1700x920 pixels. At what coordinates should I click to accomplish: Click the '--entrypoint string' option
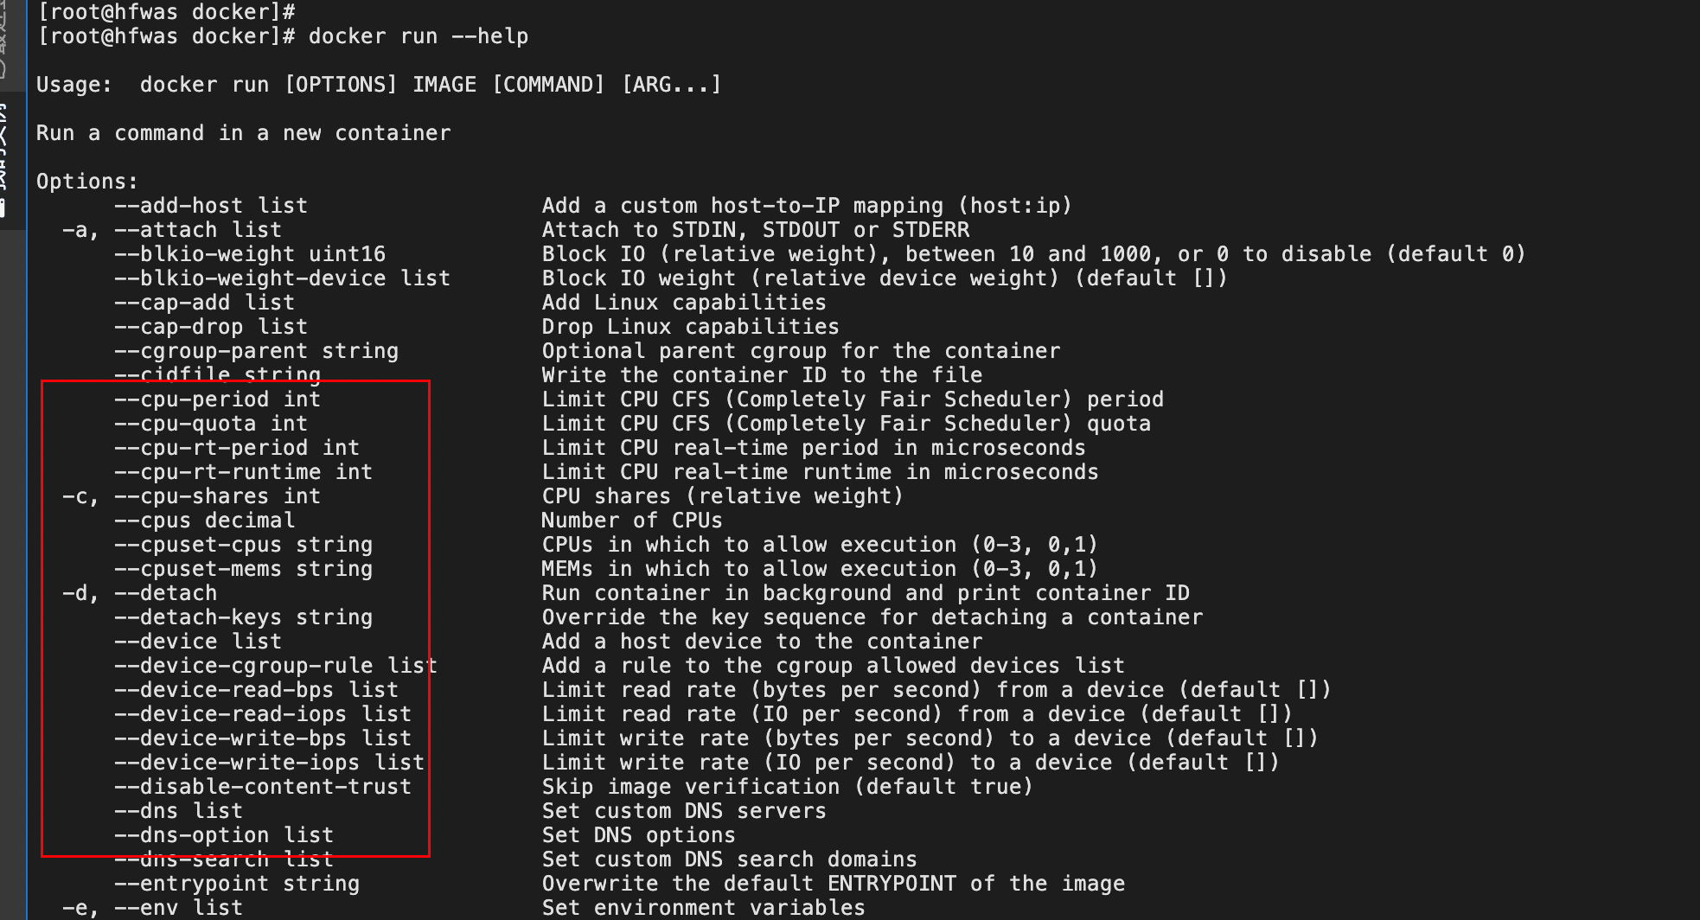tap(237, 884)
